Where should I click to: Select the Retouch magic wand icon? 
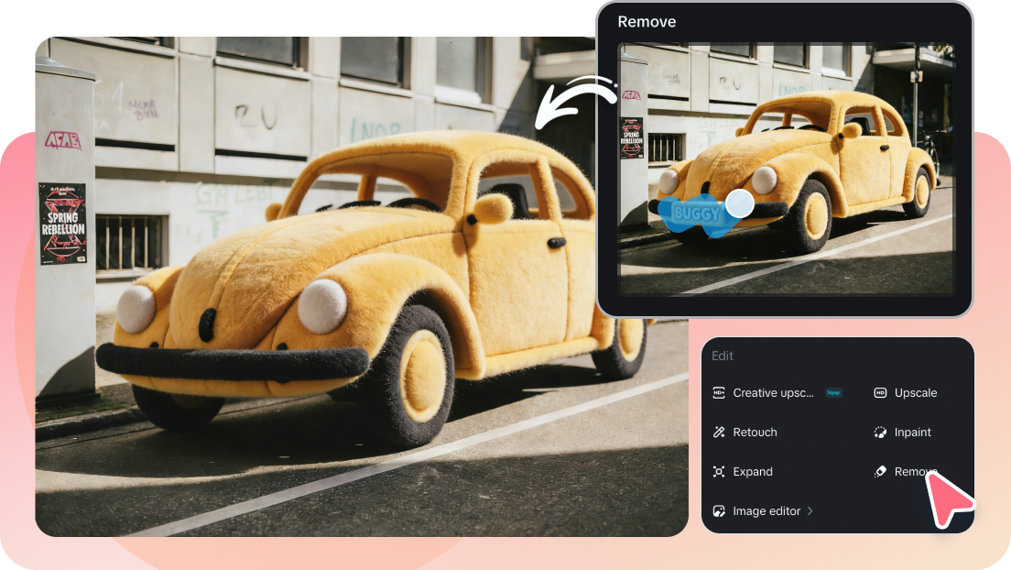[719, 432]
